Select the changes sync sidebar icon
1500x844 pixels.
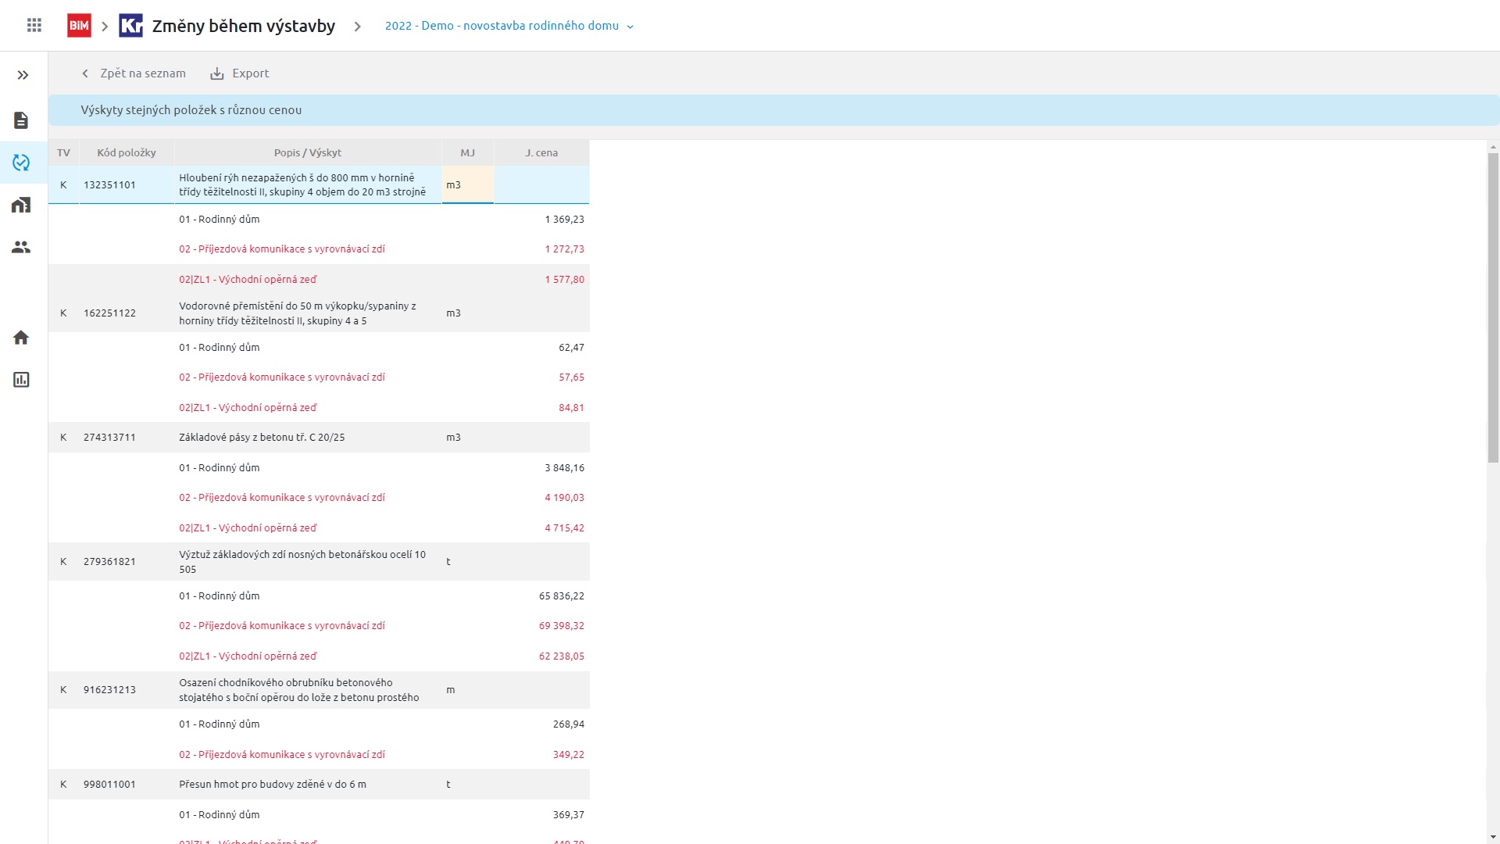pos(21,163)
